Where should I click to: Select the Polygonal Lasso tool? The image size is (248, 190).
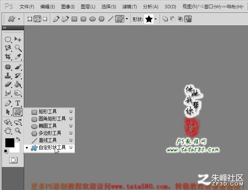coord(8,48)
